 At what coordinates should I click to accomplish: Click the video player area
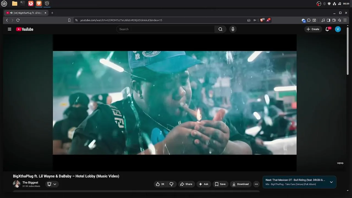coord(175,103)
